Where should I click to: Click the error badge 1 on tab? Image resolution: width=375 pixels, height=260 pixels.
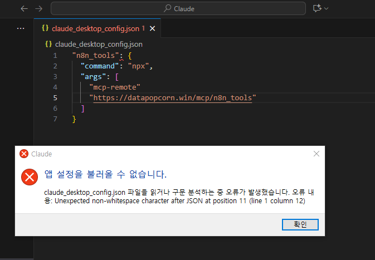(143, 28)
